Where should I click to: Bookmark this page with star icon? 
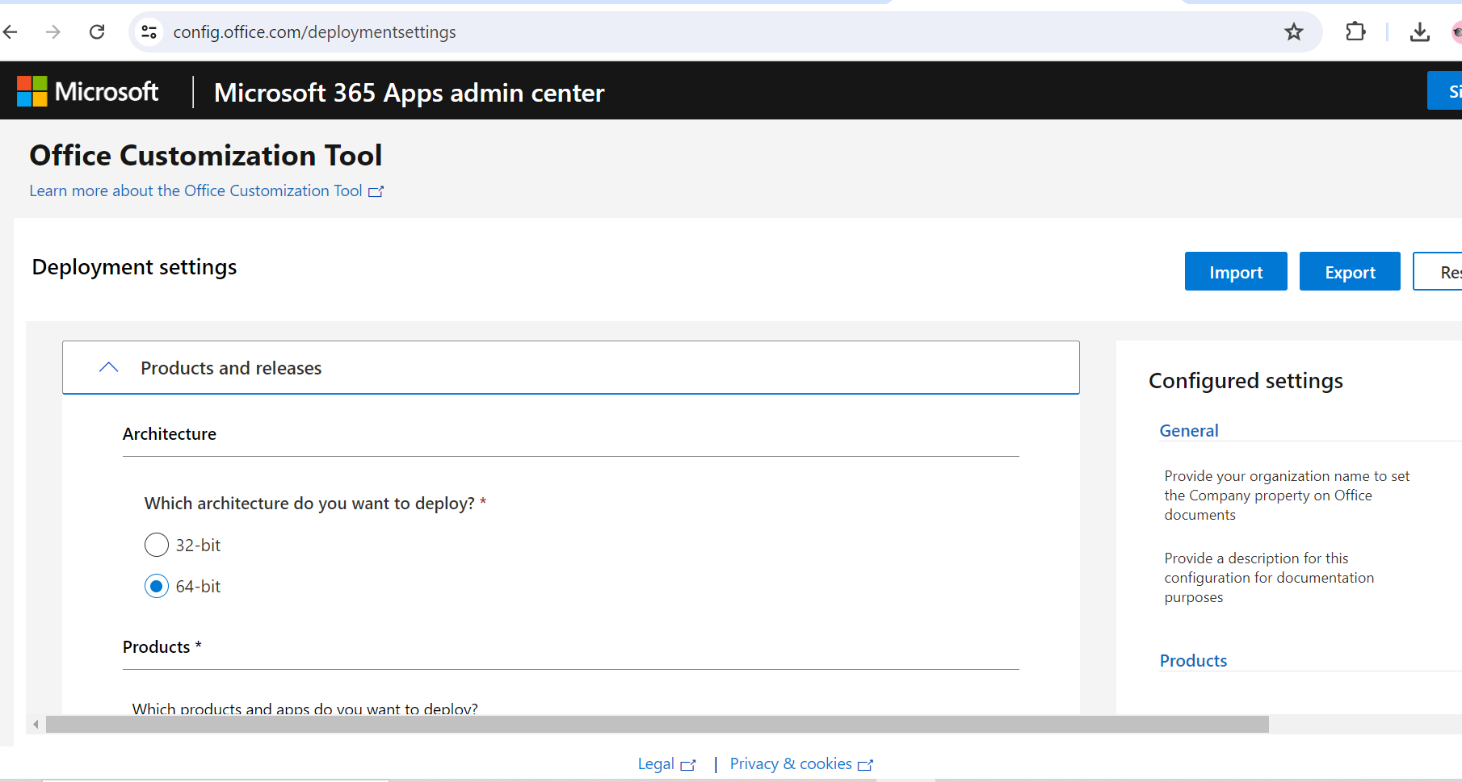1293,32
